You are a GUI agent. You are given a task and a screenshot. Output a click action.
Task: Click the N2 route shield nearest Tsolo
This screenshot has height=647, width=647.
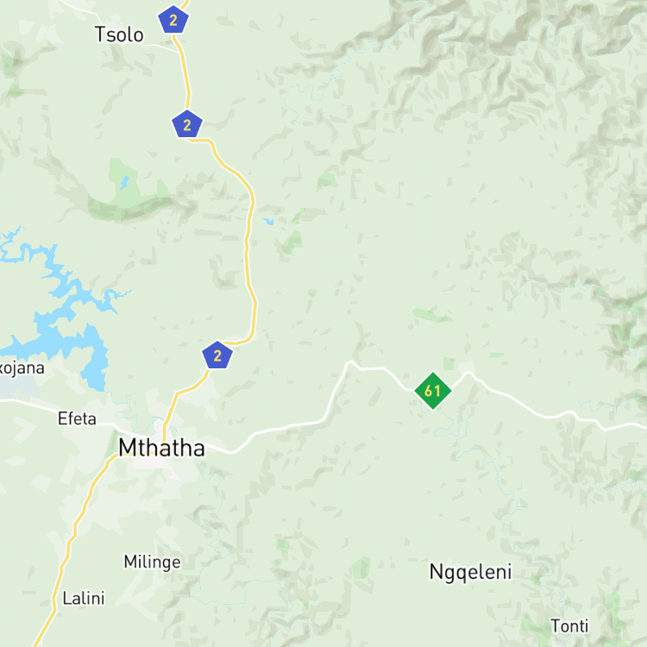click(x=173, y=19)
